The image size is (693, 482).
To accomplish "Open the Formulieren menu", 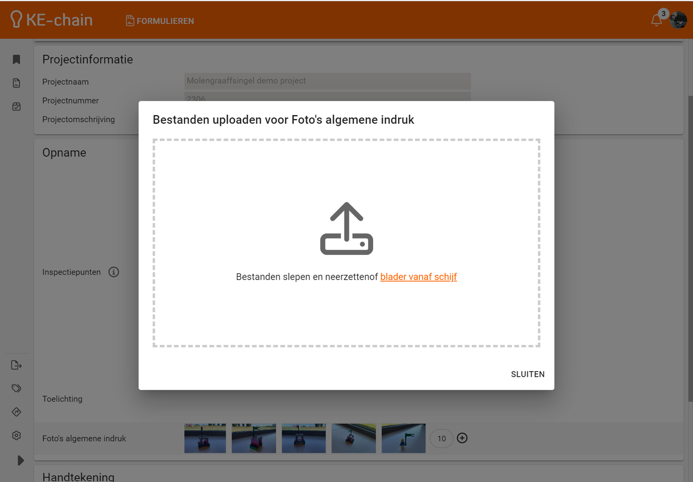I will (x=160, y=21).
